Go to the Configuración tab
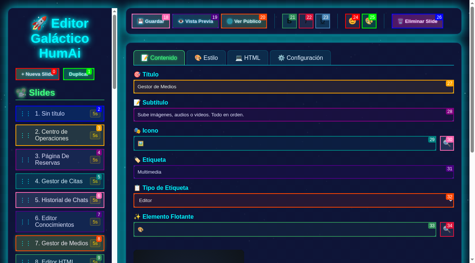Image resolution: width=475 pixels, height=263 pixels. click(x=300, y=58)
